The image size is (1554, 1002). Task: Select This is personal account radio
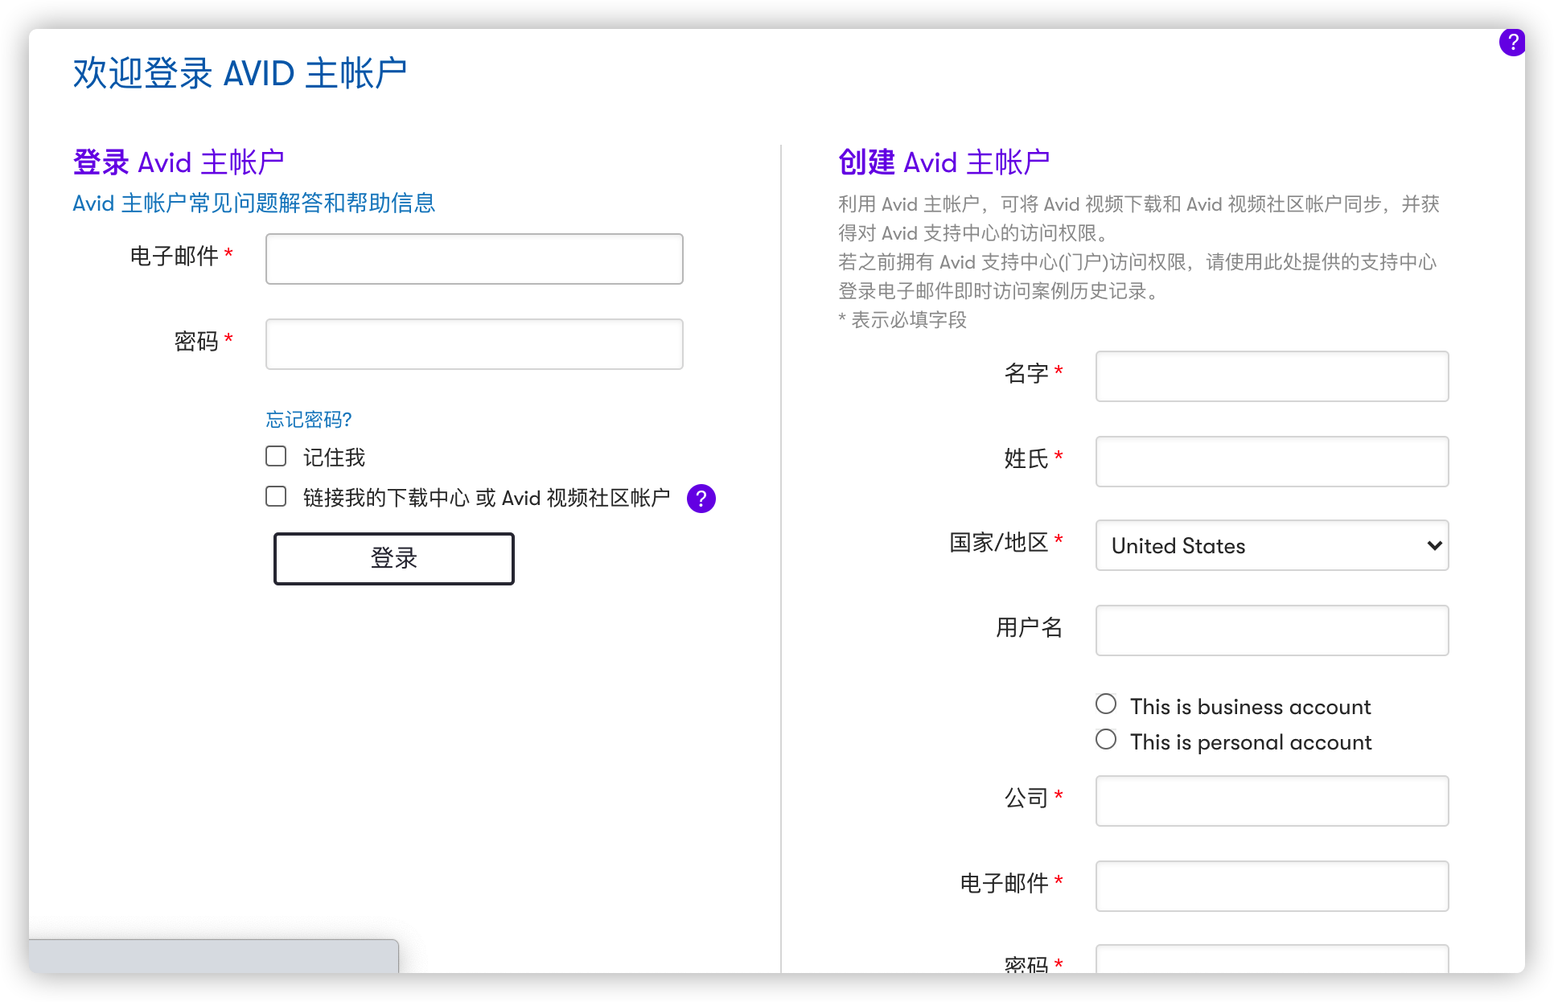click(1106, 740)
